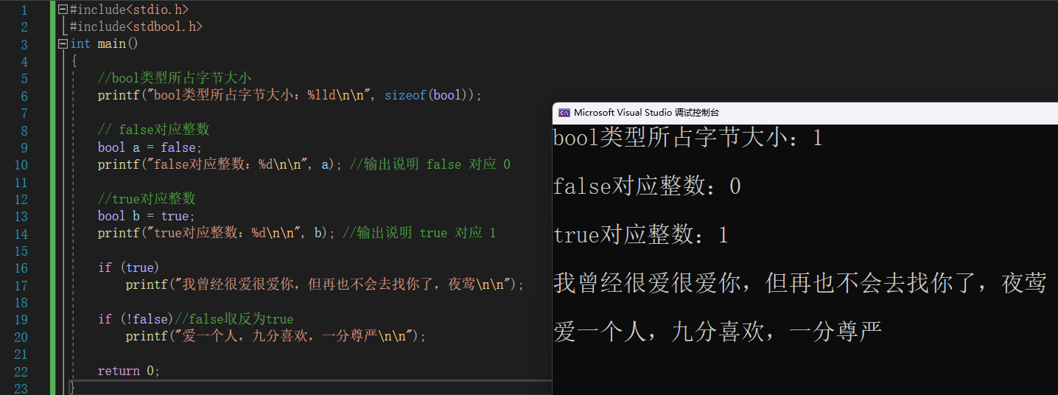Click console output line ending with 夜莺
The width and height of the screenshot is (1058, 395).
click(800, 284)
